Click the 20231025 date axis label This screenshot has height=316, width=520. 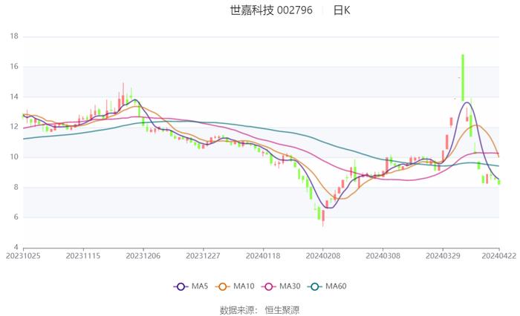point(23,256)
